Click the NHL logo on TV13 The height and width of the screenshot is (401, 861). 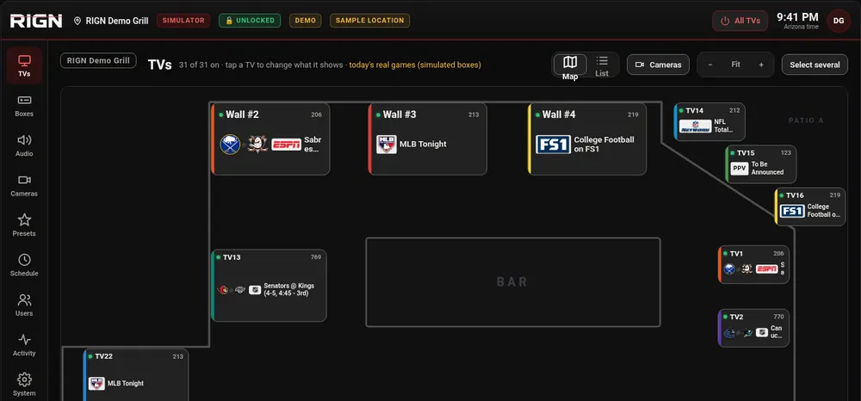(x=255, y=290)
